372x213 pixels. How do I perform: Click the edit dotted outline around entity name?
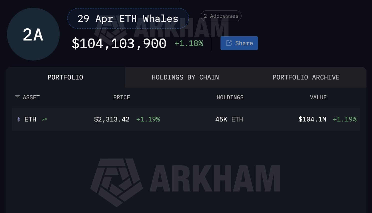[x=128, y=18]
